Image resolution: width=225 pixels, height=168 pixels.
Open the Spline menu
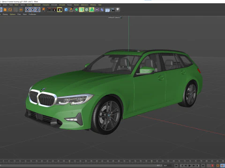[22, 5]
